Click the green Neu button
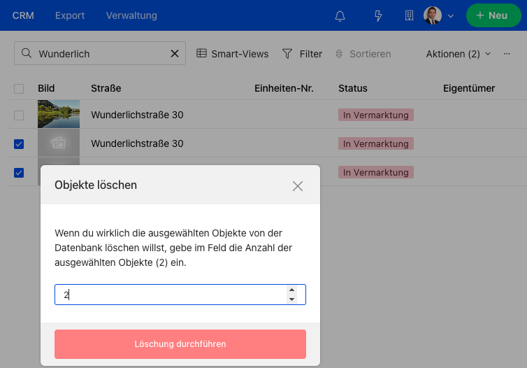This screenshot has width=527, height=368. point(493,15)
